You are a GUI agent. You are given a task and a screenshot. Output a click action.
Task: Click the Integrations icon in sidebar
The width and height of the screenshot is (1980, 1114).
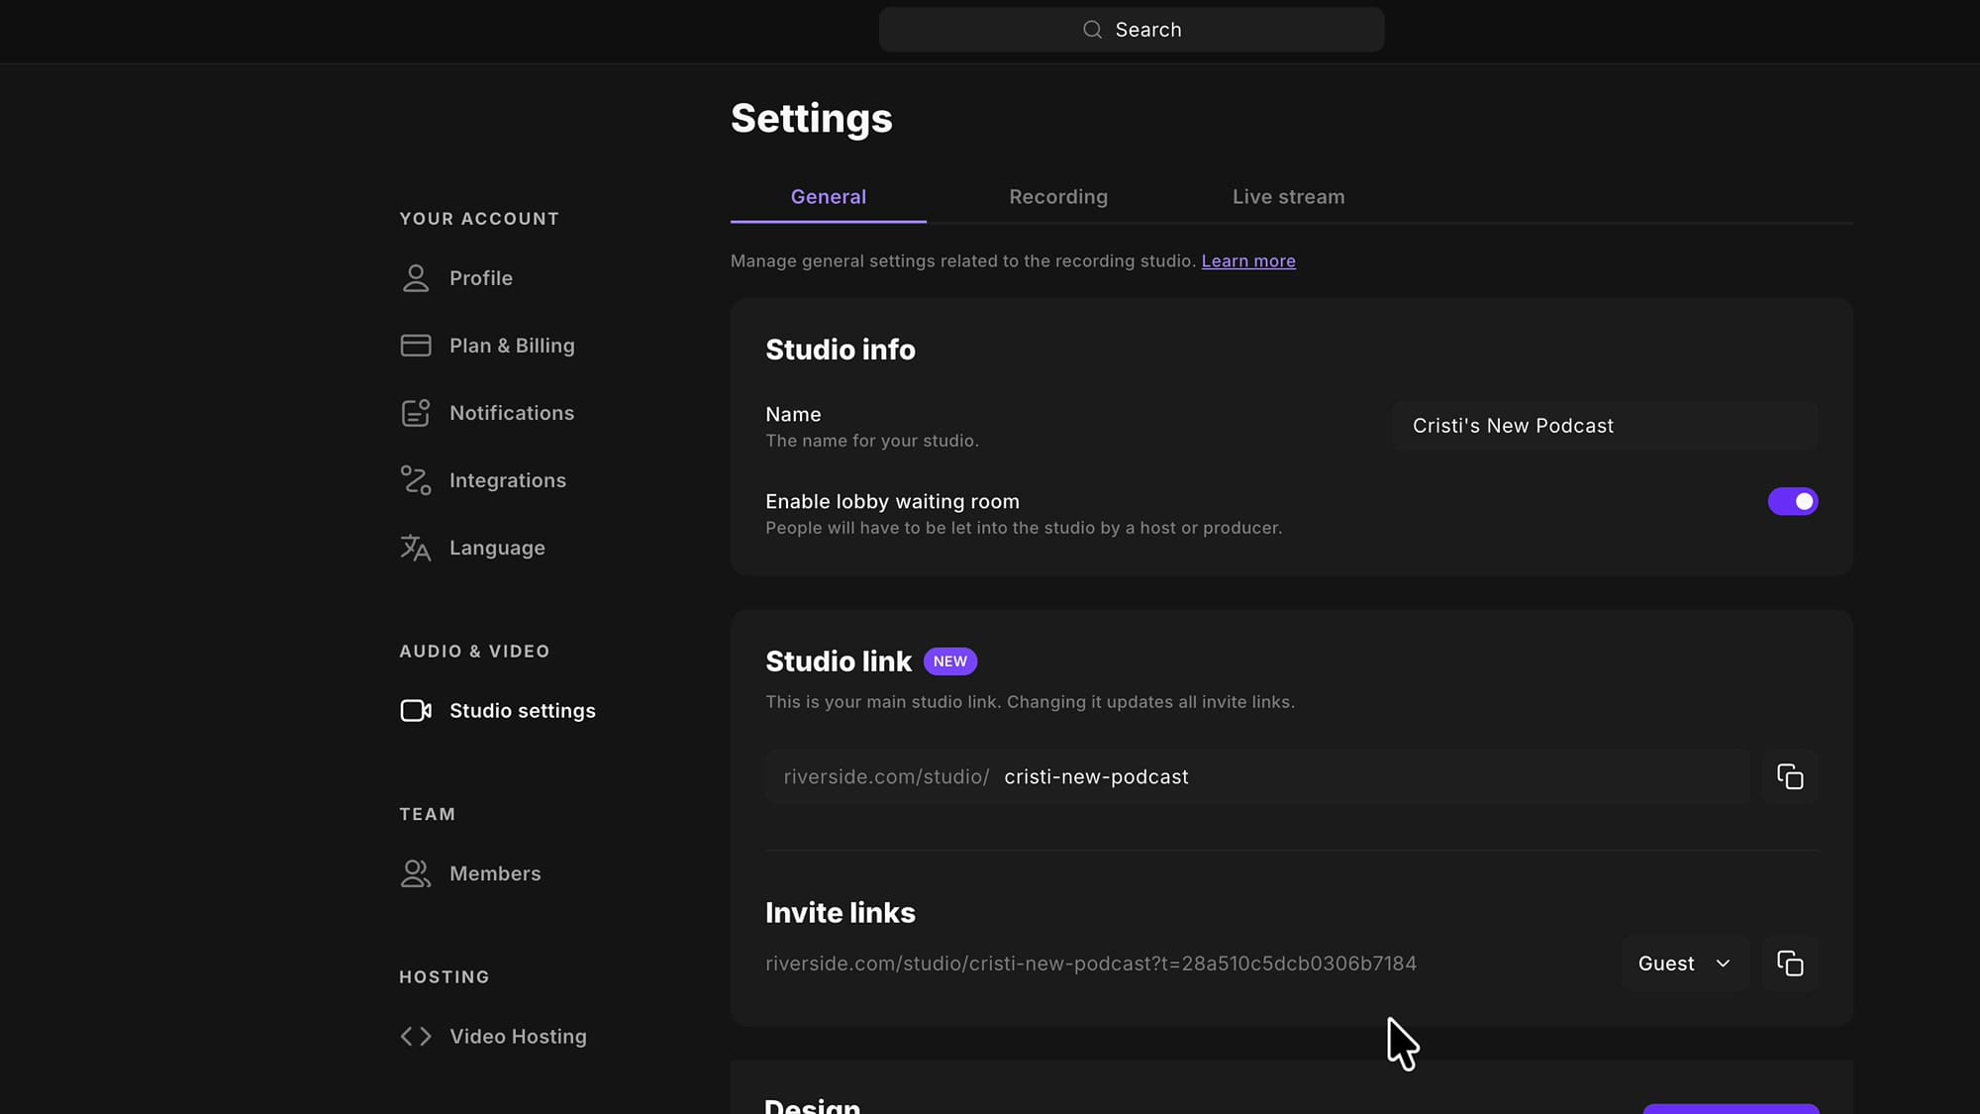416,480
